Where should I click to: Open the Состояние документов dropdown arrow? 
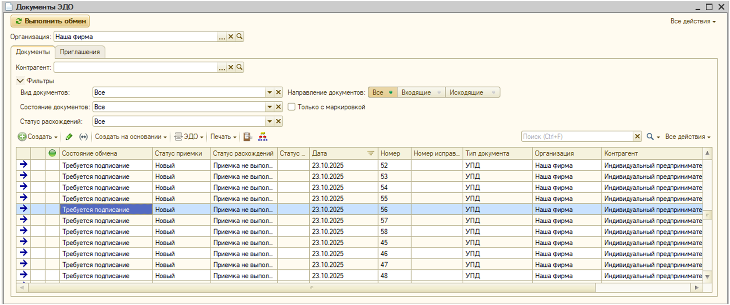pos(269,107)
